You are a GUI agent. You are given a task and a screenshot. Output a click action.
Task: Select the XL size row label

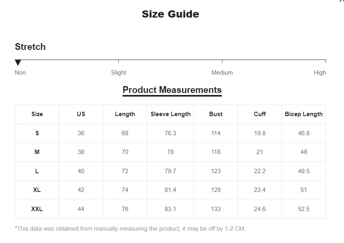37,190
